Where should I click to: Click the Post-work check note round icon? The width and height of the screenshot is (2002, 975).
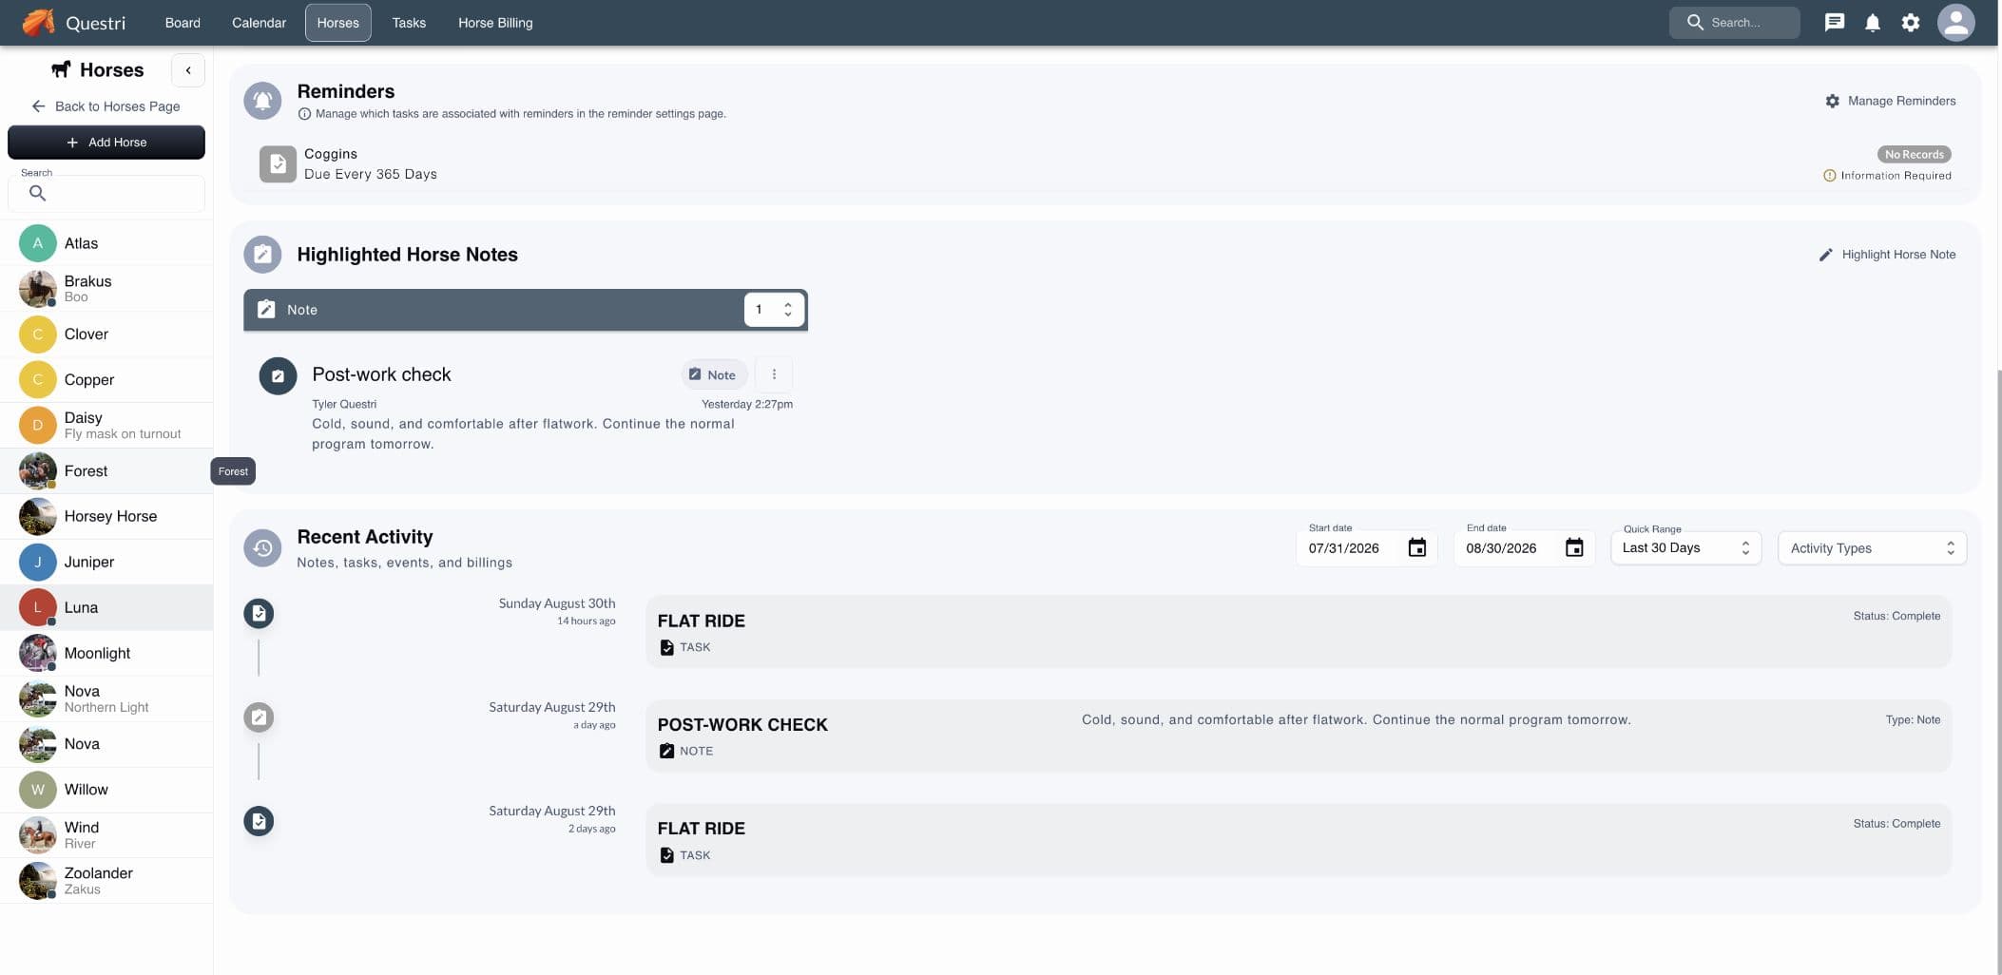(x=278, y=376)
